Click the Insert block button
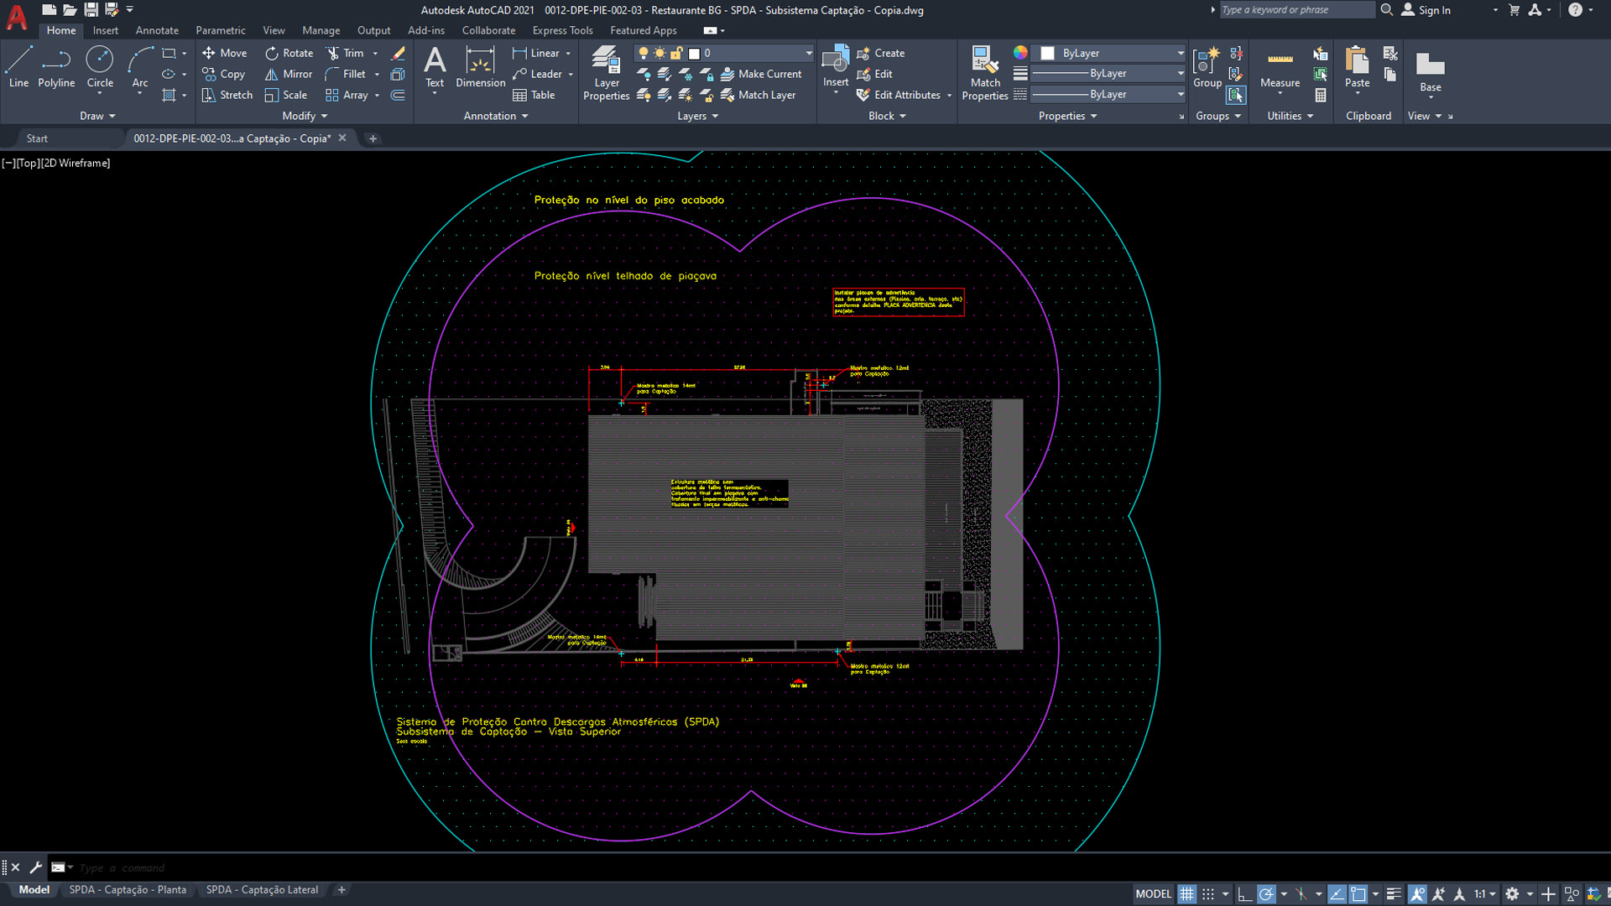Screen dimensions: 1611x906 pos(836,67)
